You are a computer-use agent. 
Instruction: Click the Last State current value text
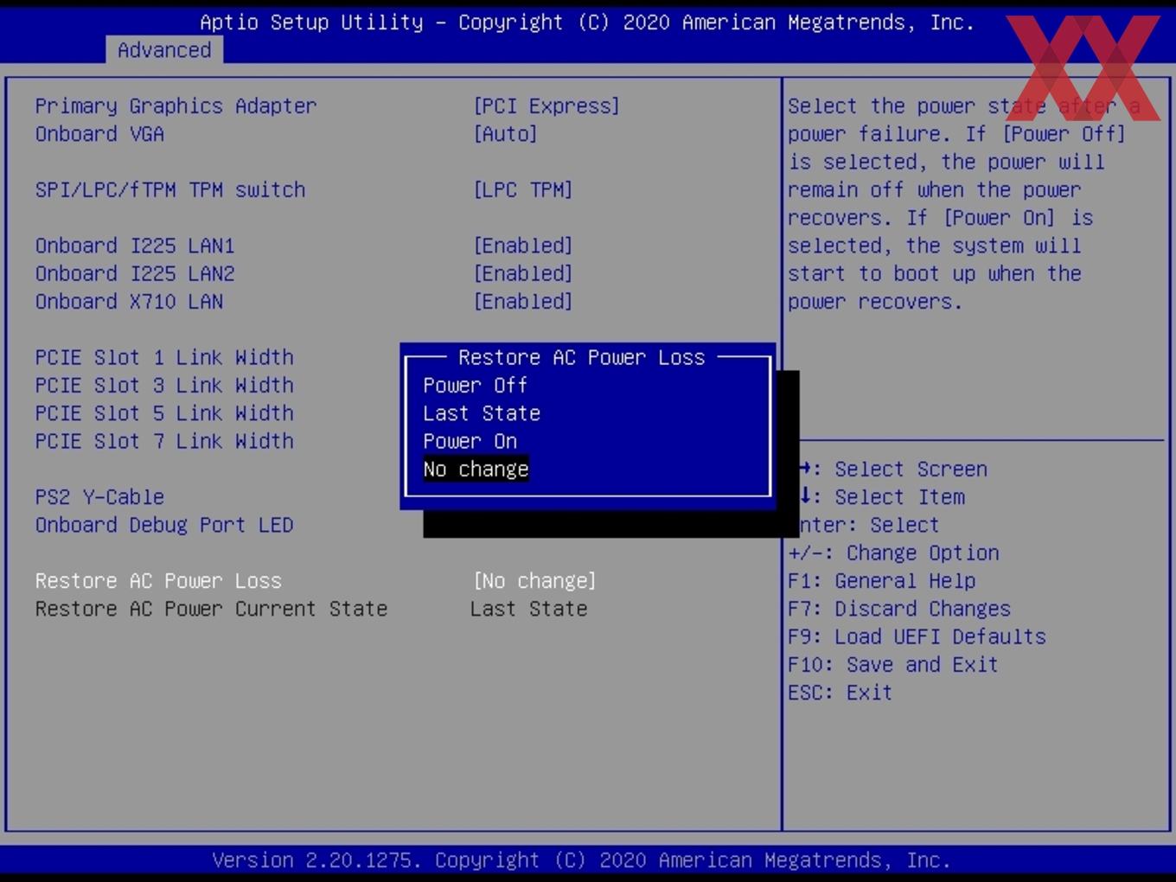[x=529, y=609]
